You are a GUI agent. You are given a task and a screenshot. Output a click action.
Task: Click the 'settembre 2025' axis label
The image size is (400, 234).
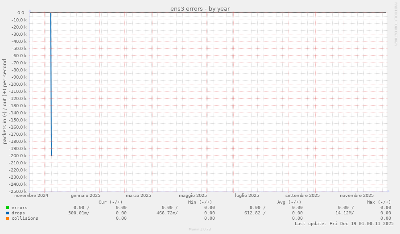[x=302, y=196]
